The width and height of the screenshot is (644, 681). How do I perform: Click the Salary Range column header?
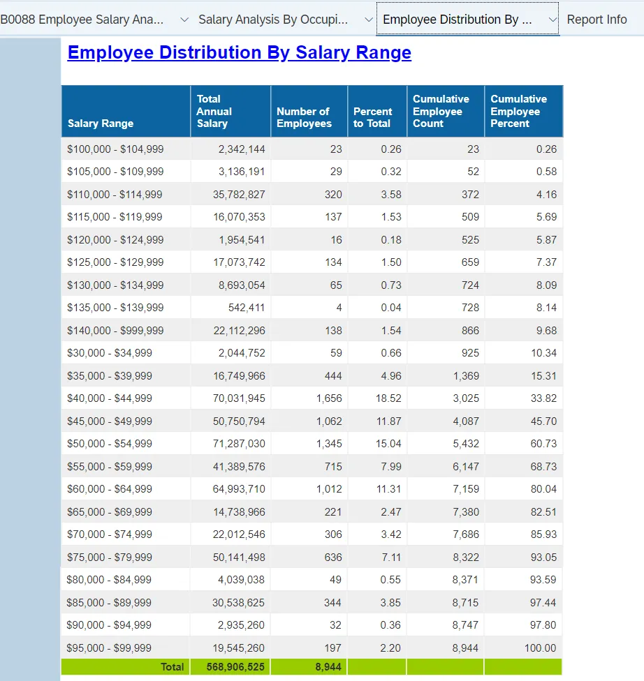point(101,124)
